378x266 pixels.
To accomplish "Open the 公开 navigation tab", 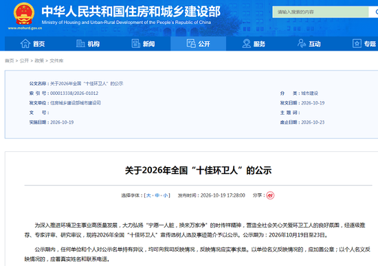I will coord(198,44).
